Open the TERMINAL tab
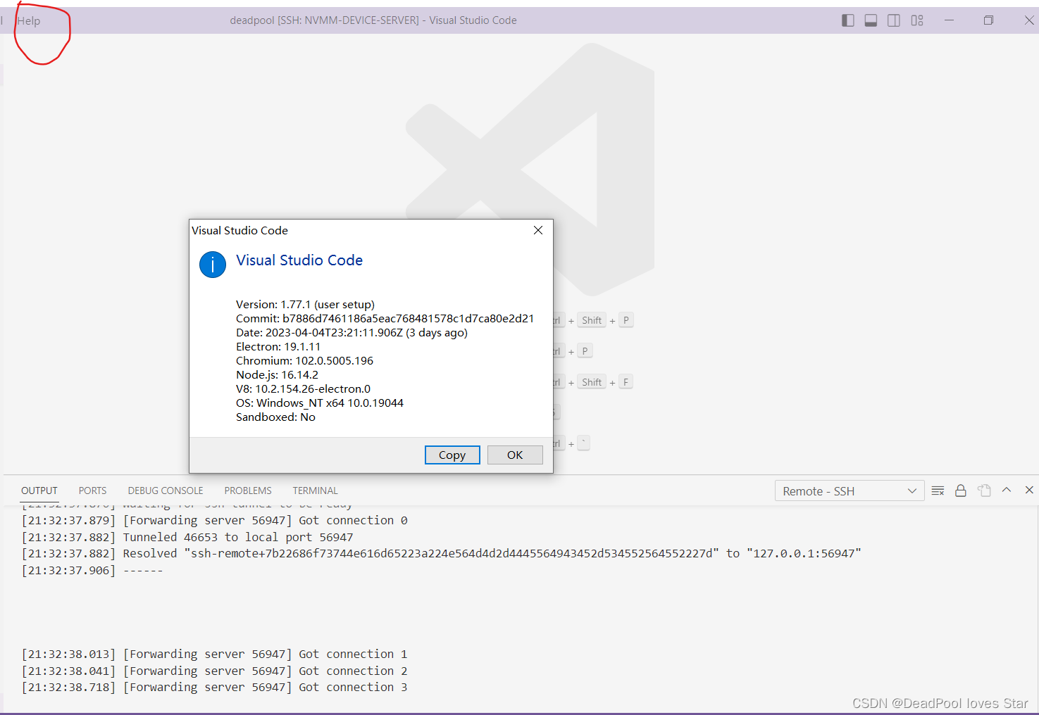Screen dimensions: 1039x715 [316, 491]
